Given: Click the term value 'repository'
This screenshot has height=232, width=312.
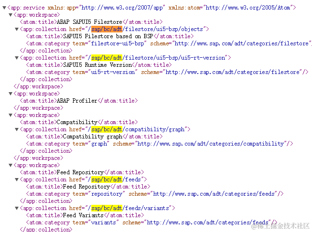Looking at the screenshot, I should tap(107, 194).
